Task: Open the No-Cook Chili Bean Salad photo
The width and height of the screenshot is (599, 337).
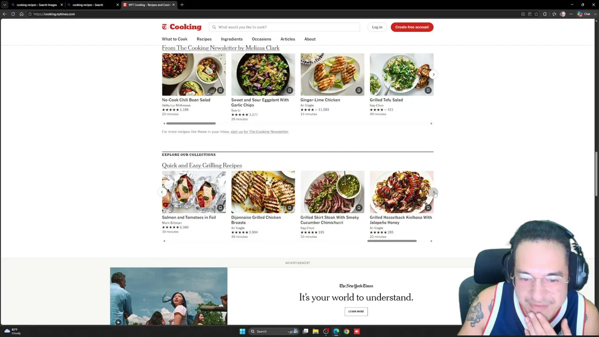Action: tap(194, 74)
